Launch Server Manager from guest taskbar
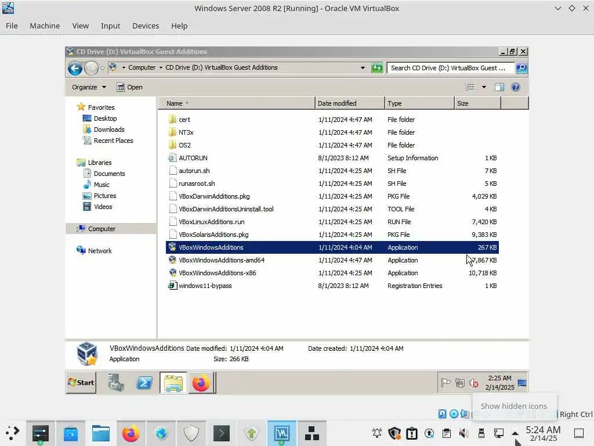594x446 pixels. (x=115, y=383)
